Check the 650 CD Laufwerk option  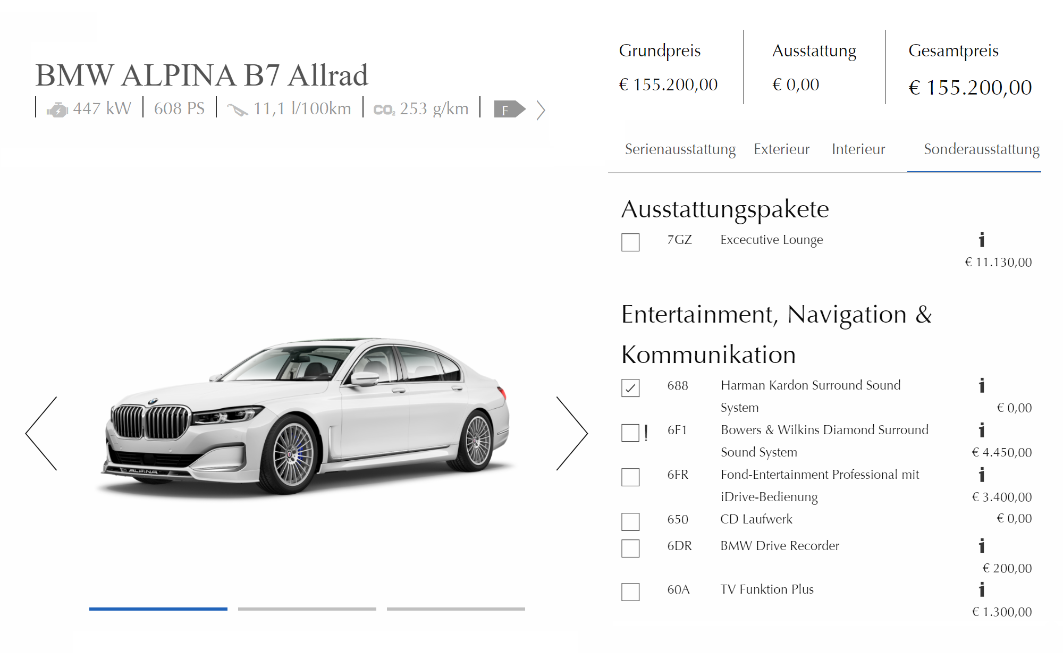tap(630, 522)
